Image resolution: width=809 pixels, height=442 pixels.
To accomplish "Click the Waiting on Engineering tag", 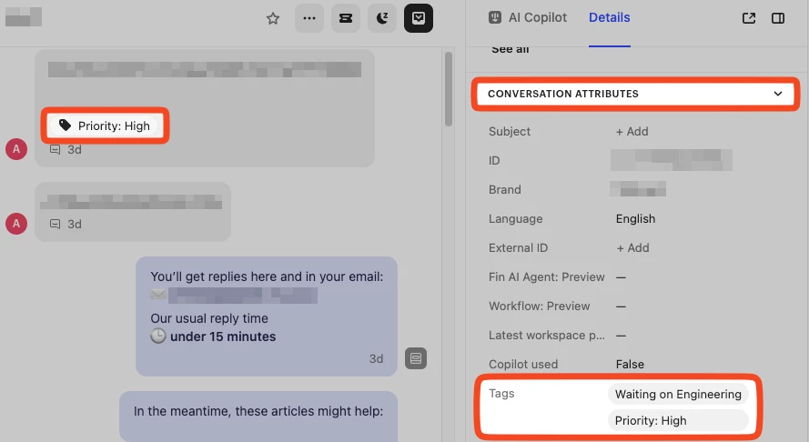I will (678, 395).
